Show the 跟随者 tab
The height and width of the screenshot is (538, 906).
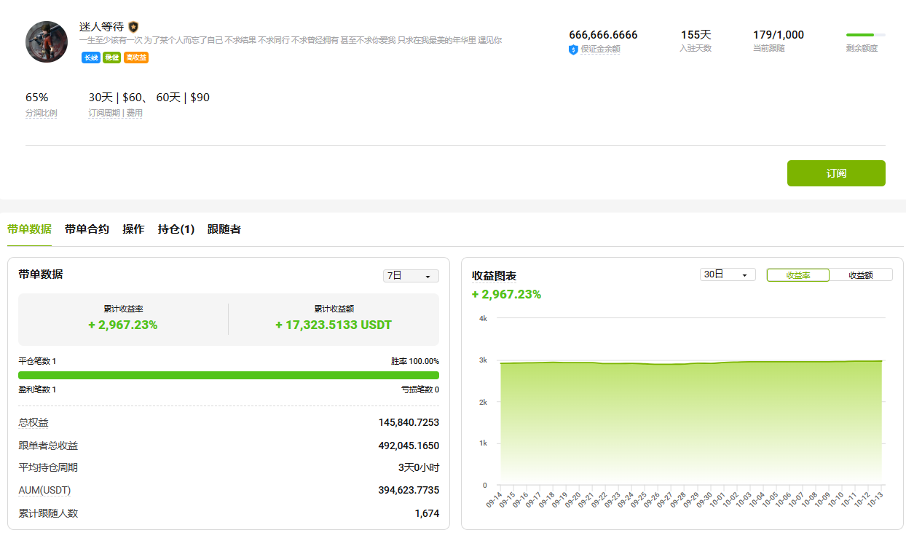tap(224, 229)
